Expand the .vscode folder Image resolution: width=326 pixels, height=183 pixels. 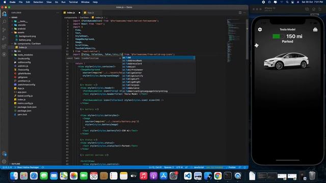(35, 25)
